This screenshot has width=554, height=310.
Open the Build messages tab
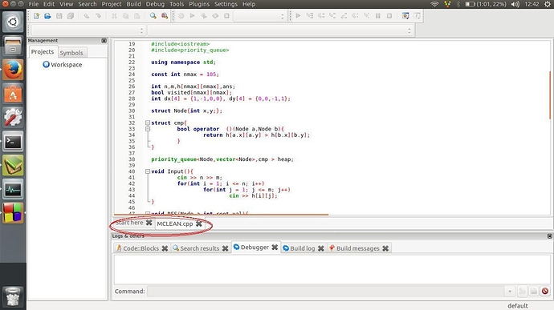[358, 248]
